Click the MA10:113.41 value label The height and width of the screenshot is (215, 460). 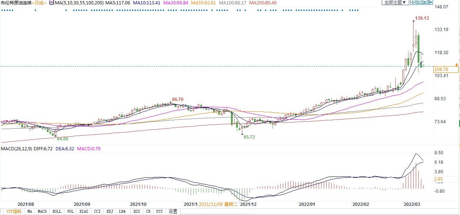[x=147, y=3]
